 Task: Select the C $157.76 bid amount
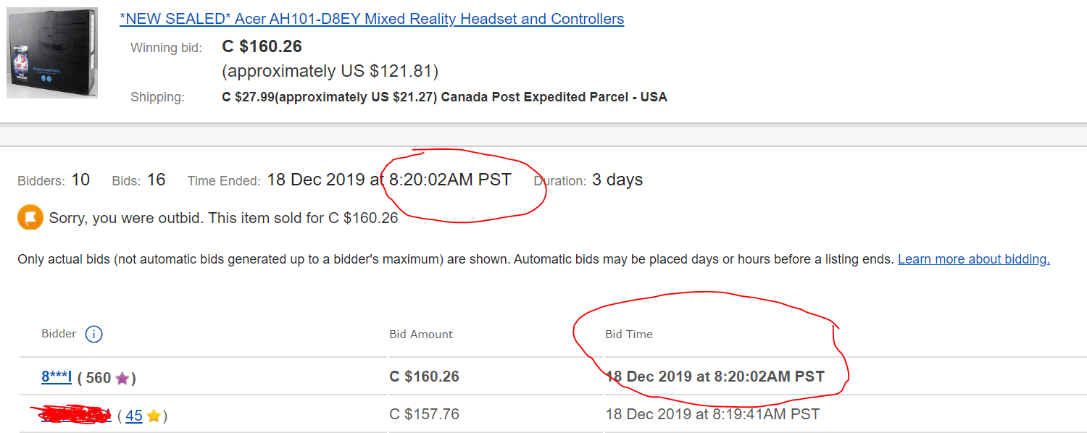point(420,415)
